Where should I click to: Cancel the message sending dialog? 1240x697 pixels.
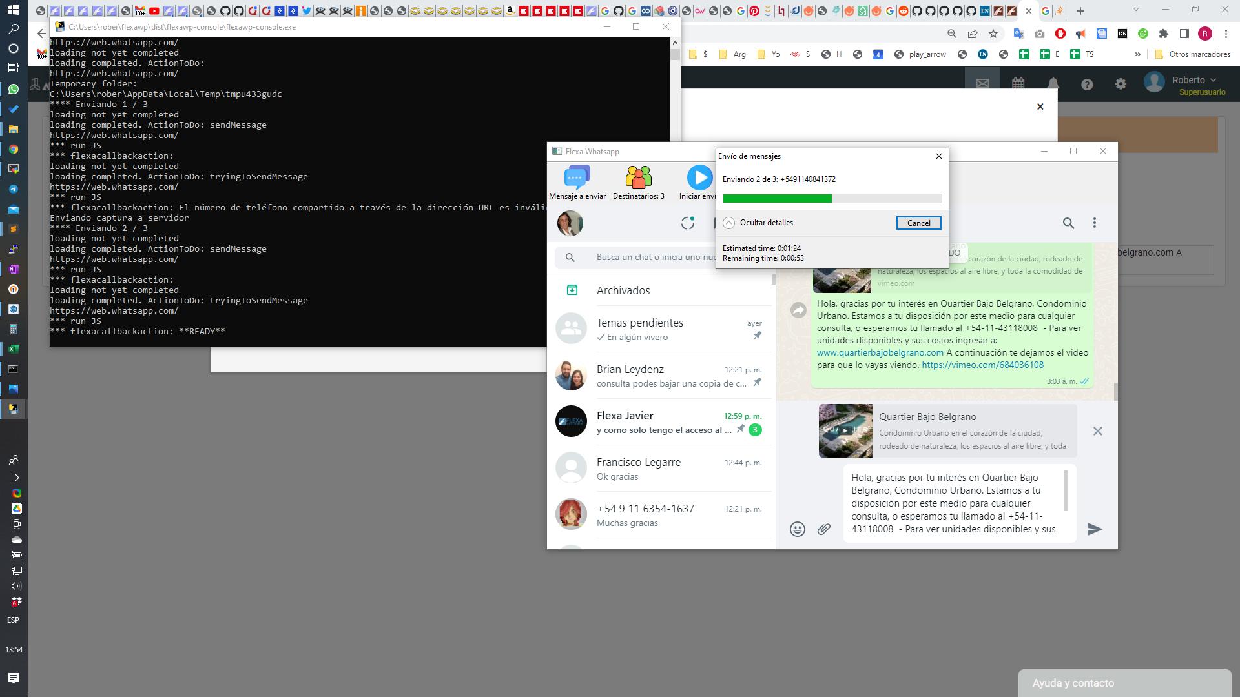[x=918, y=223]
